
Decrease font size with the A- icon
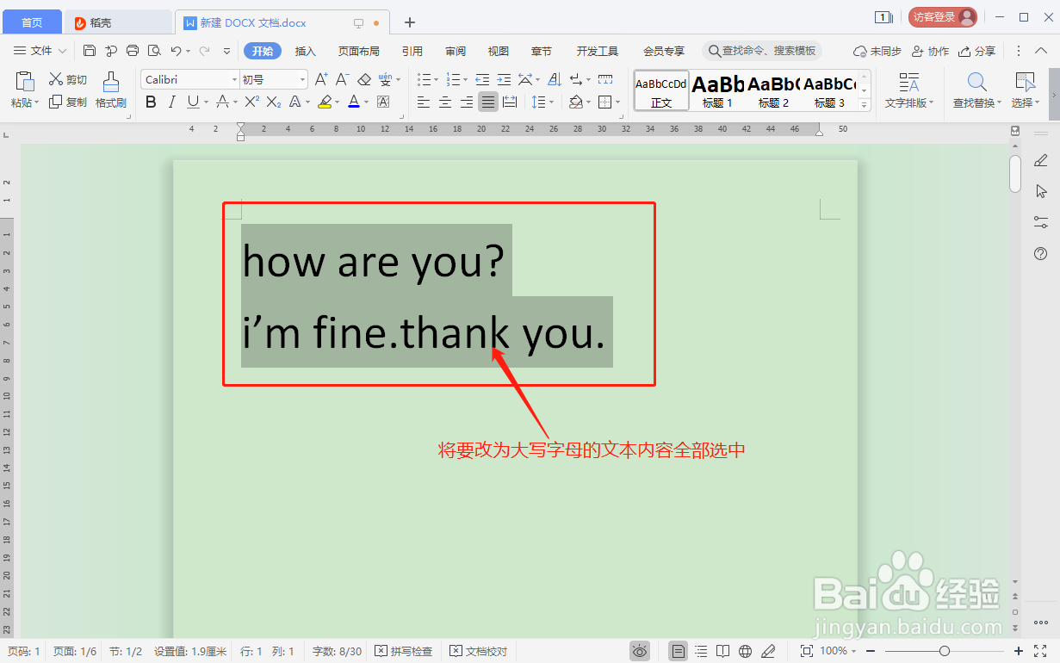click(x=342, y=79)
